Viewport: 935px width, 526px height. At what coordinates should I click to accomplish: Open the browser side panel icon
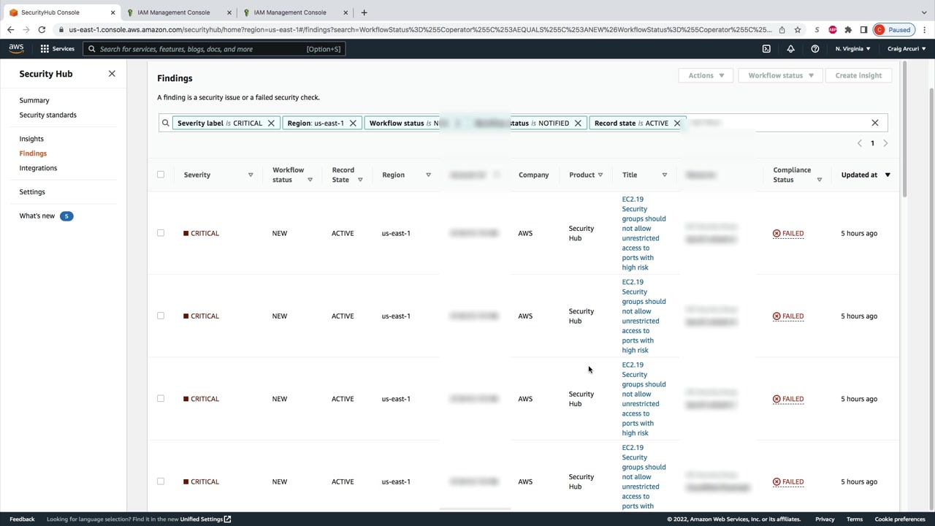pyautogui.click(x=863, y=30)
